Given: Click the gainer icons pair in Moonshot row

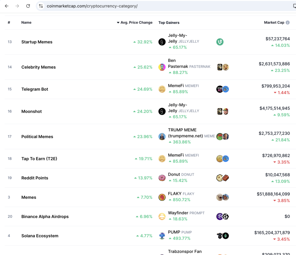Looking at the screenshot, I should coord(223,111).
